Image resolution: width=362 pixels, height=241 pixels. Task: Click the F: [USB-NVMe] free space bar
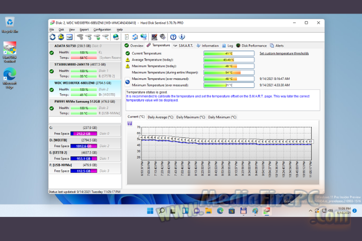[83, 171]
